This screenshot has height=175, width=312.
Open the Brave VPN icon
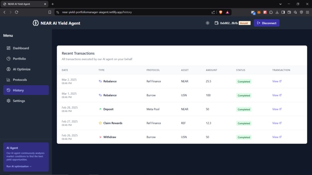(302, 12)
